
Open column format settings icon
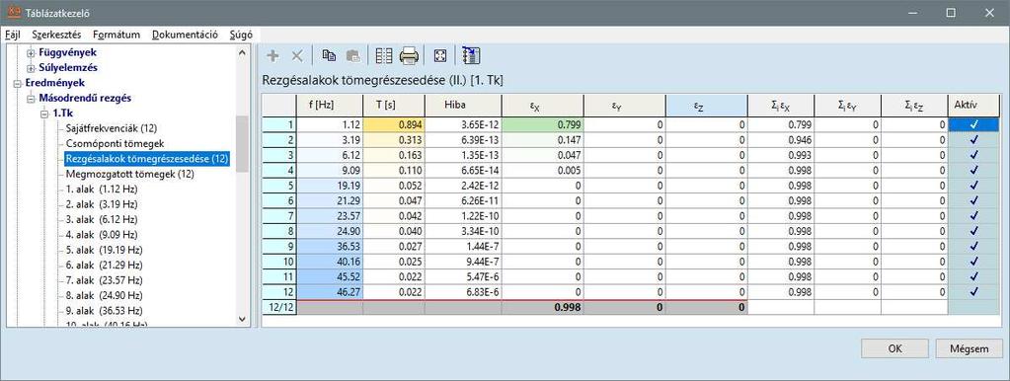coord(384,56)
